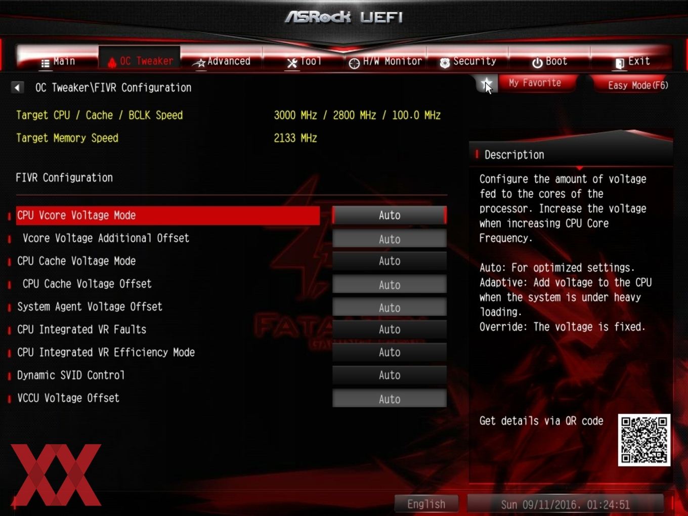
Task: Open CPU Integrated VR Efficiency Mode dropdown
Action: (x=390, y=352)
